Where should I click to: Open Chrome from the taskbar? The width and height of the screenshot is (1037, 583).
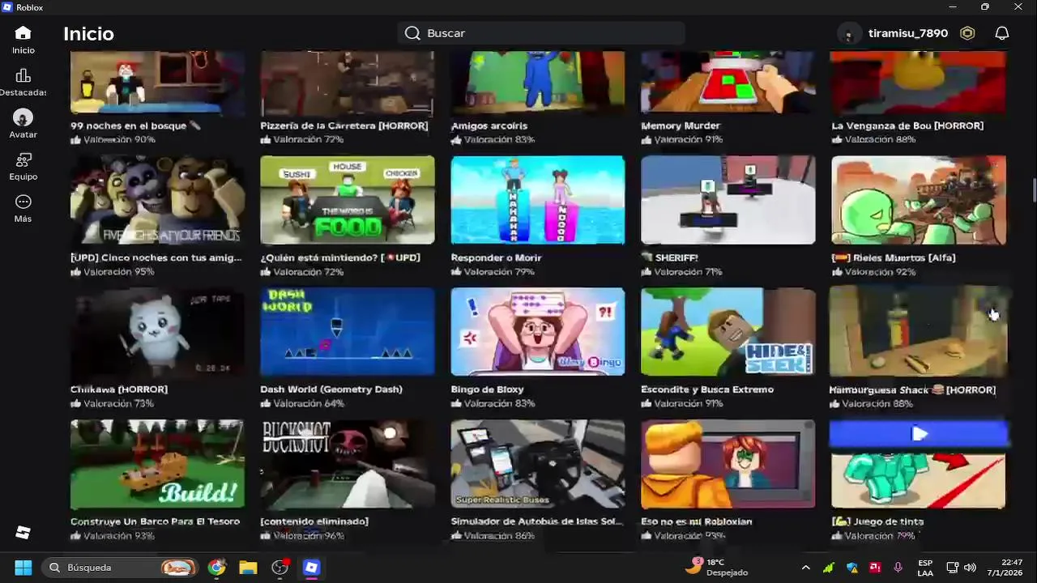(216, 568)
